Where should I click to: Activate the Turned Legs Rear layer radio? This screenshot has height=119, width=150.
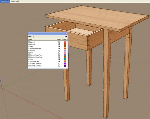(29, 66)
